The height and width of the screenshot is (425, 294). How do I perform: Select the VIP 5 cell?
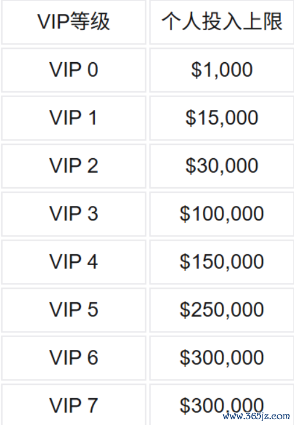click(74, 310)
